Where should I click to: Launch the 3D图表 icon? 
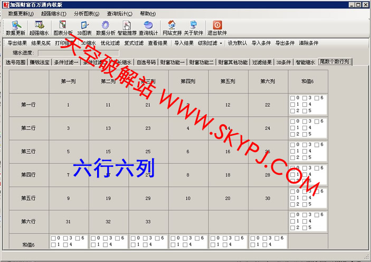[x=84, y=28]
